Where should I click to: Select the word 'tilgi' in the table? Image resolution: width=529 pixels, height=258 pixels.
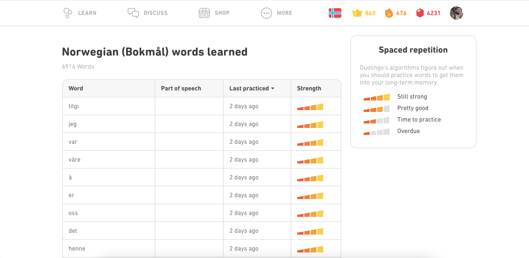[73, 106]
